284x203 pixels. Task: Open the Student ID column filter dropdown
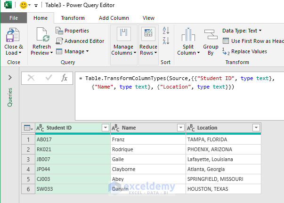[105, 128]
